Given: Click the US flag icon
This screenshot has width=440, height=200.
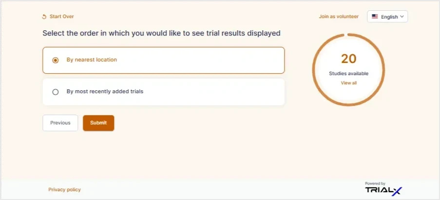Looking at the screenshot, I should coord(375,17).
